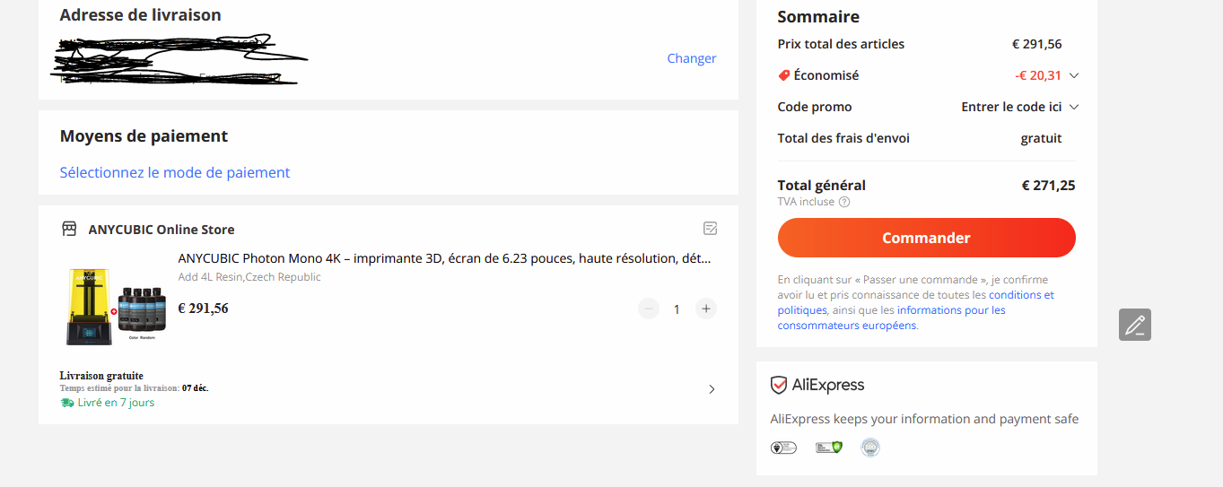The width and height of the screenshot is (1223, 487).
Task: Click the green shield security badge
Action: point(829,447)
